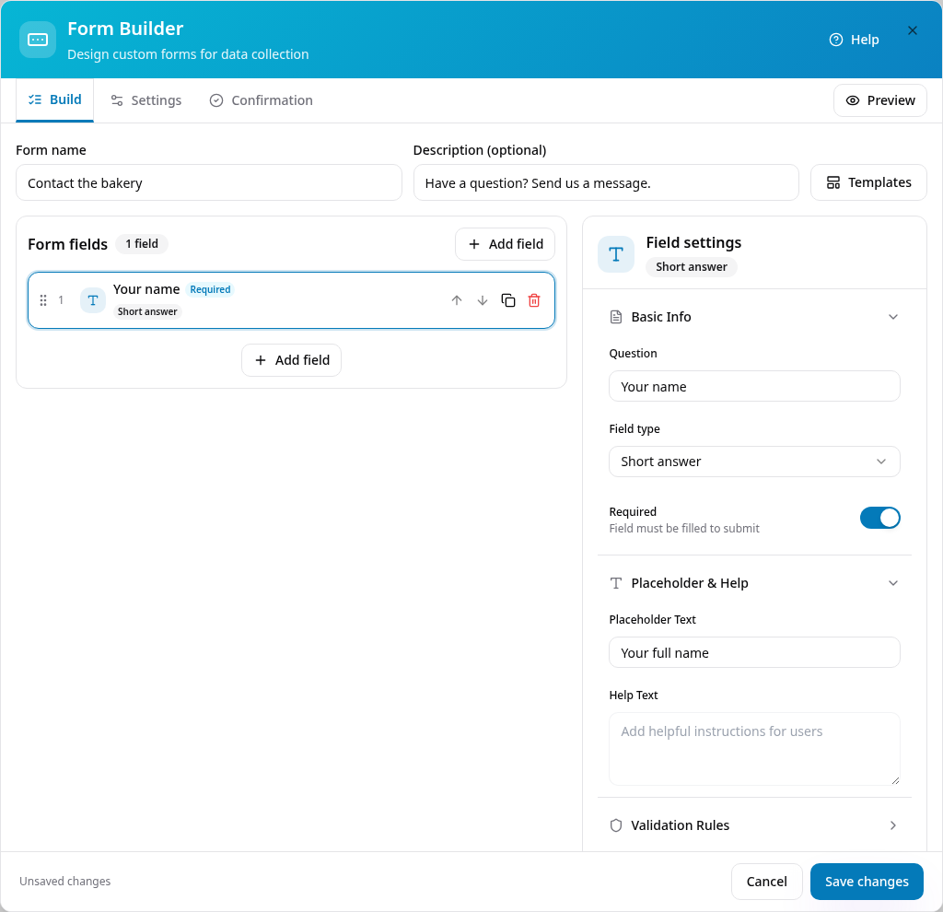Expand the Validation Rules section
This screenshot has width=943, height=912.
pyautogui.click(x=754, y=825)
